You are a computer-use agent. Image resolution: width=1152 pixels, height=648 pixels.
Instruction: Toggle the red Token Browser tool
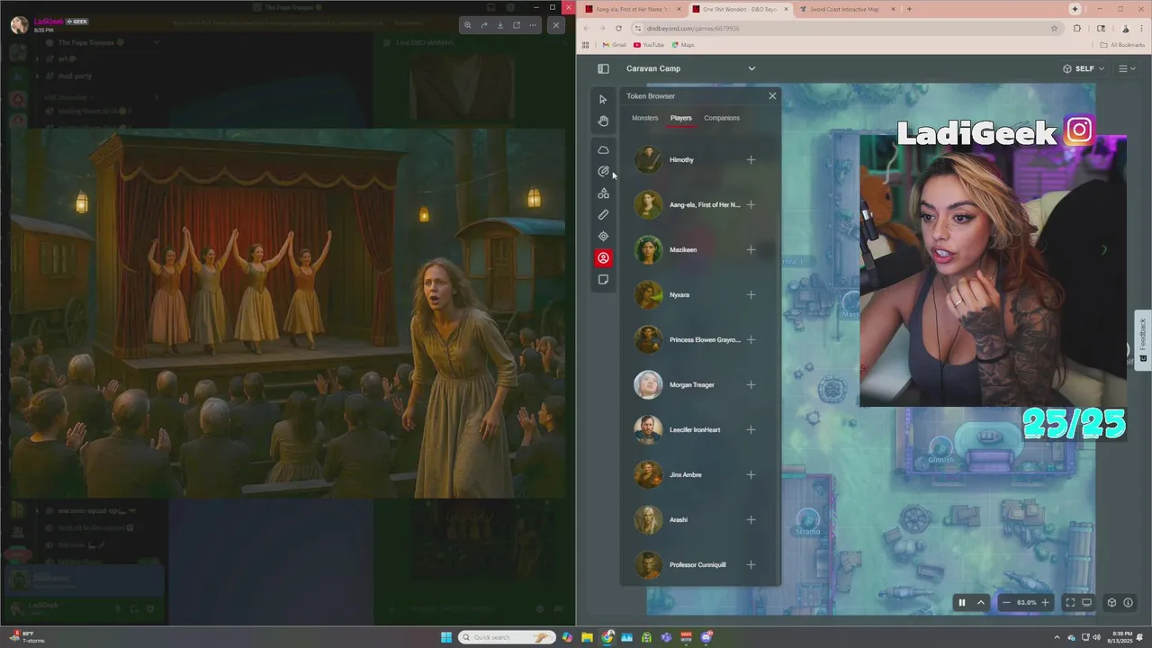point(603,257)
